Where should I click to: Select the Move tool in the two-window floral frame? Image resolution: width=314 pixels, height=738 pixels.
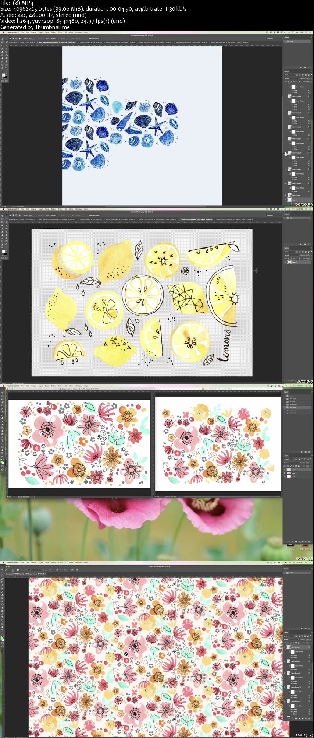tap(2, 393)
